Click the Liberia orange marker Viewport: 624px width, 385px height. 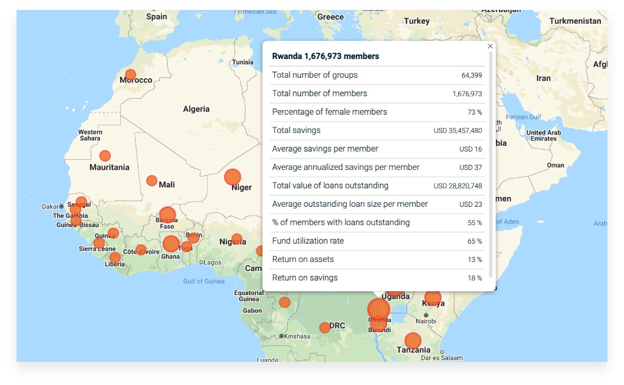pos(115,258)
